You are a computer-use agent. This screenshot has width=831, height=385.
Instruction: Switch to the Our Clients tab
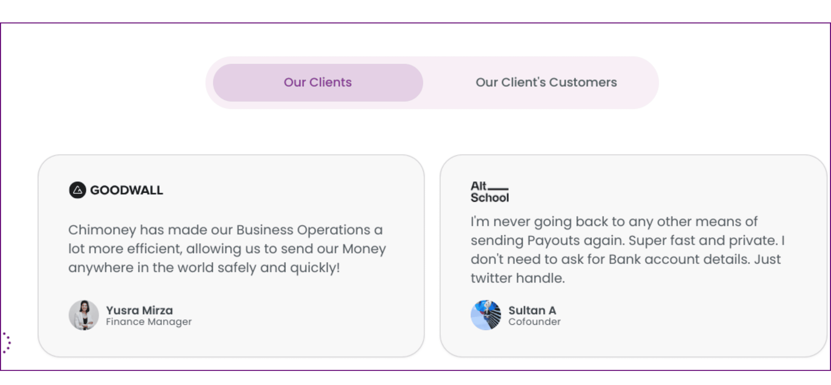coord(318,83)
